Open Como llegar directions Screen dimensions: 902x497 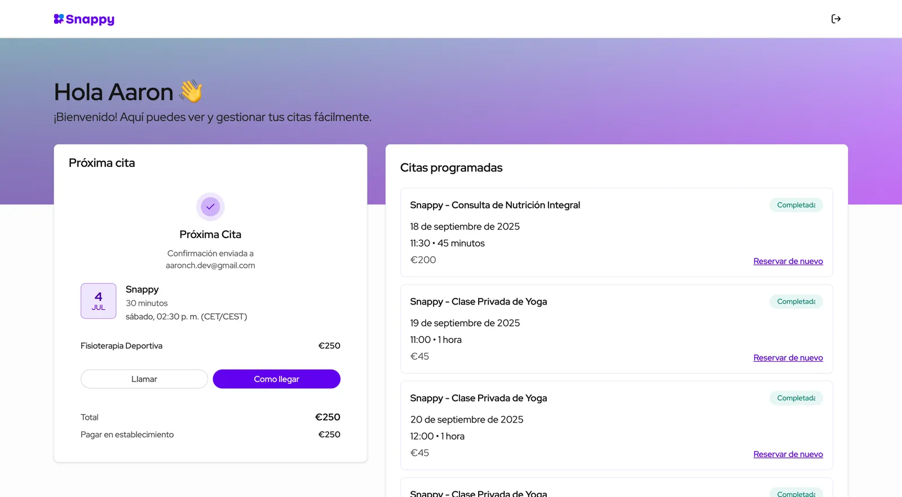tap(276, 379)
